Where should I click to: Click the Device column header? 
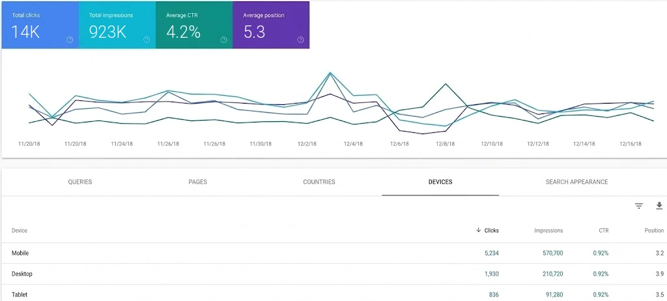pos(20,231)
